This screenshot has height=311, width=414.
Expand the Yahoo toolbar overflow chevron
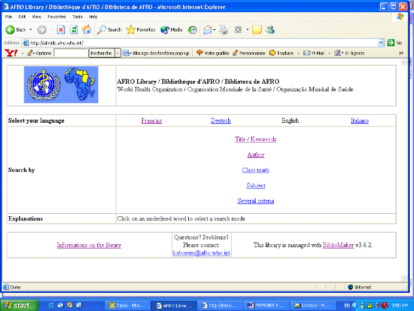tap(401, 53)
